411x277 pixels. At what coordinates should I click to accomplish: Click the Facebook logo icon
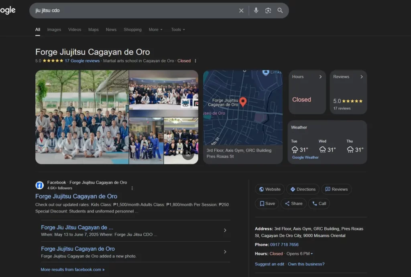(40, 185)
